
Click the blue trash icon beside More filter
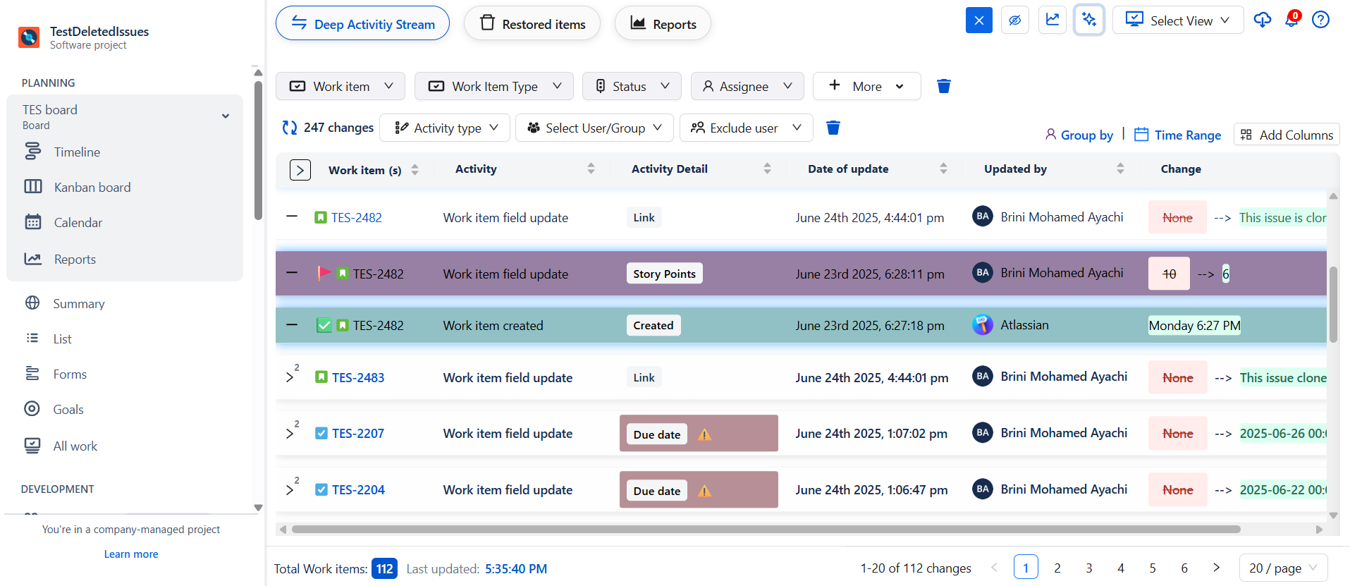[x=943, y=86]
